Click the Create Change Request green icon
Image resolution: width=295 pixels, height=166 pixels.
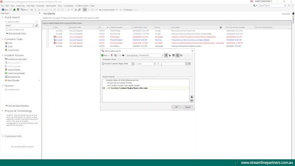pyautogui.click(x=6, y=73)
